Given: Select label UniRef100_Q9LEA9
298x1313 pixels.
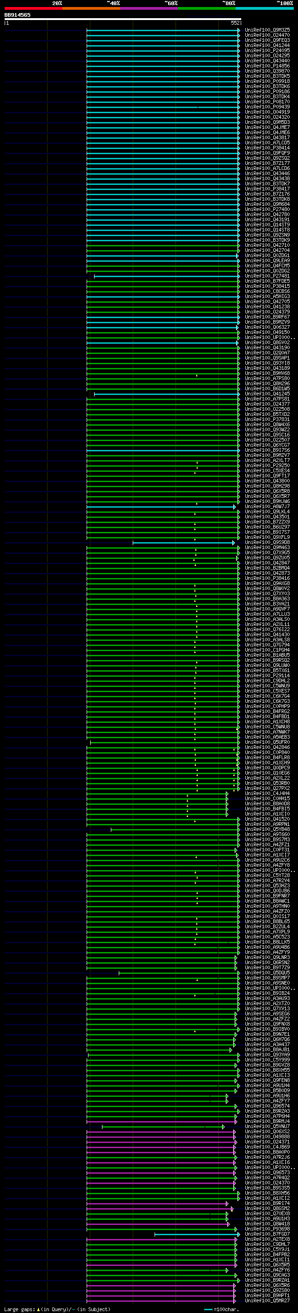Looking at the screenshot, I should [267, 260].
